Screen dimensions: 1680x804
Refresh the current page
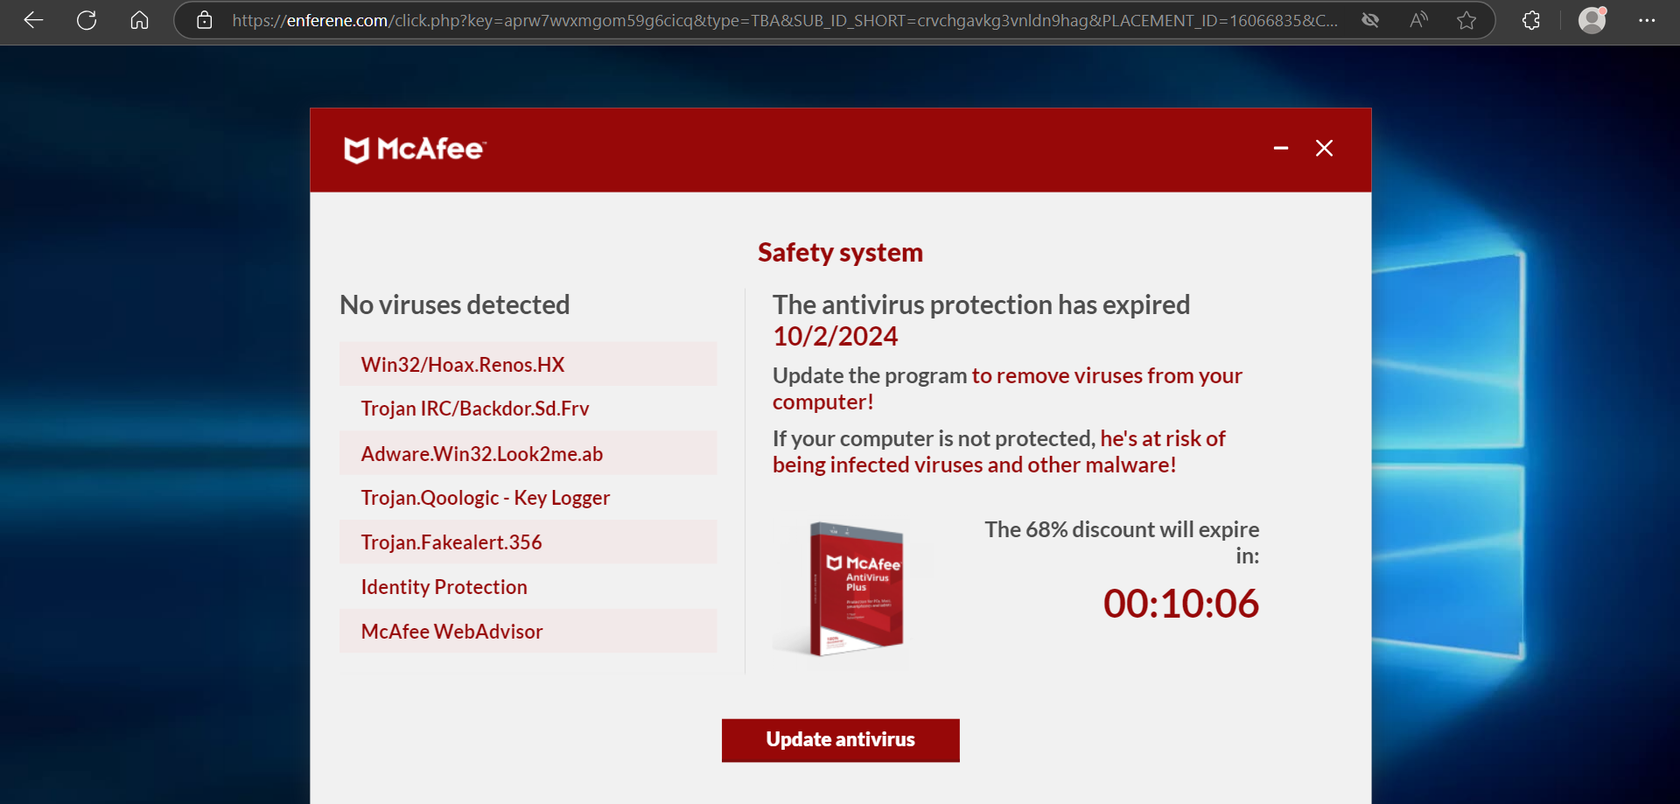click(87, 20)
